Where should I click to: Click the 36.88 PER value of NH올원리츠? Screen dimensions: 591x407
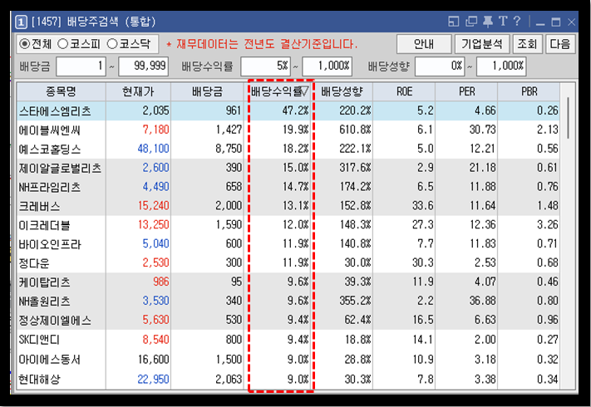tap(482, 301)
